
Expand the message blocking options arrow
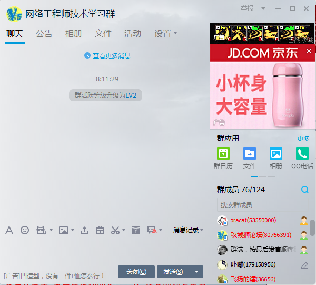[x=161, y=230]
